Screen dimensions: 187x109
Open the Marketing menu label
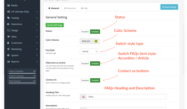click(16, 49)
